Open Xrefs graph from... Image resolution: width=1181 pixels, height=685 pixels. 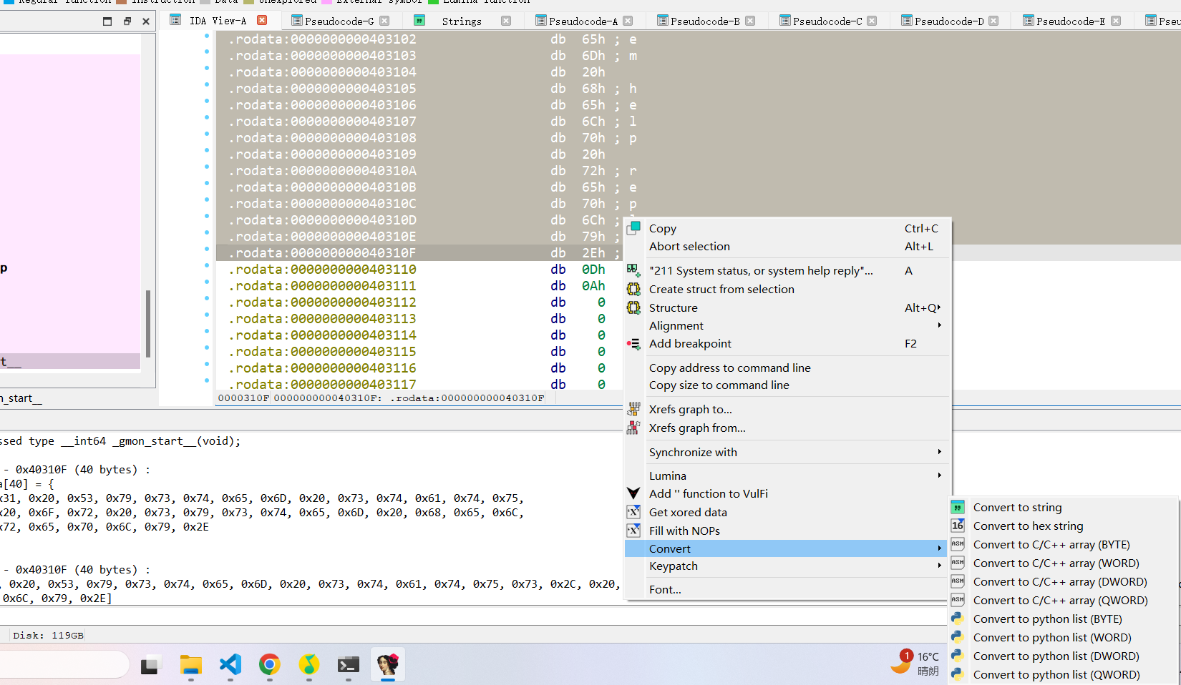tap(787, 428)
